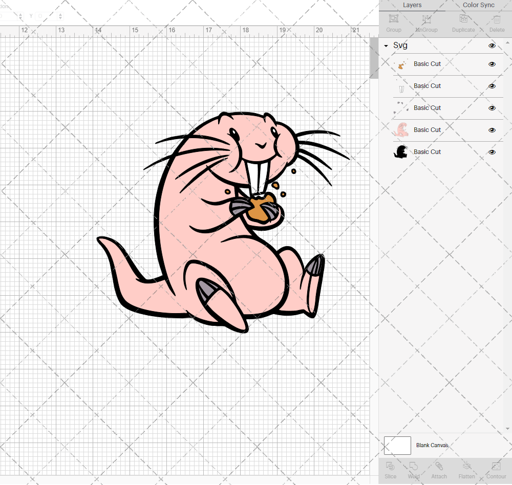
Task: Switch to the Color Sync tab
Action: click(478, 5)
